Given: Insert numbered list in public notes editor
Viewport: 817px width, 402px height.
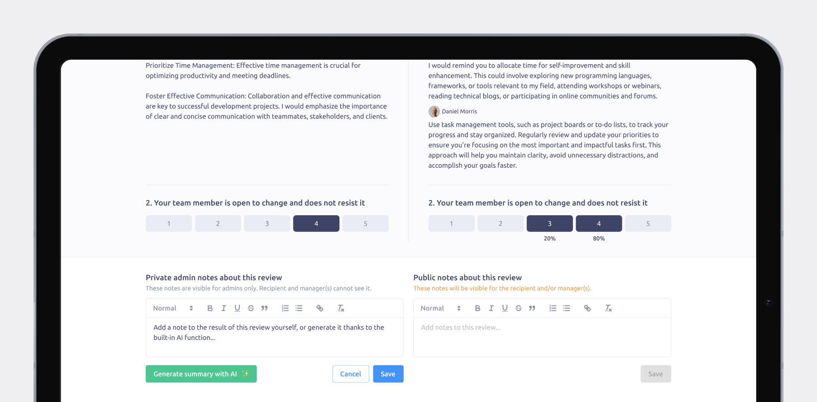Looking at the screenshot, I should (553, 308).
